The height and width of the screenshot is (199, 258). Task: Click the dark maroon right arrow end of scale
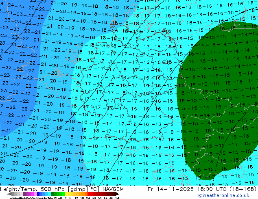[117, 194]
